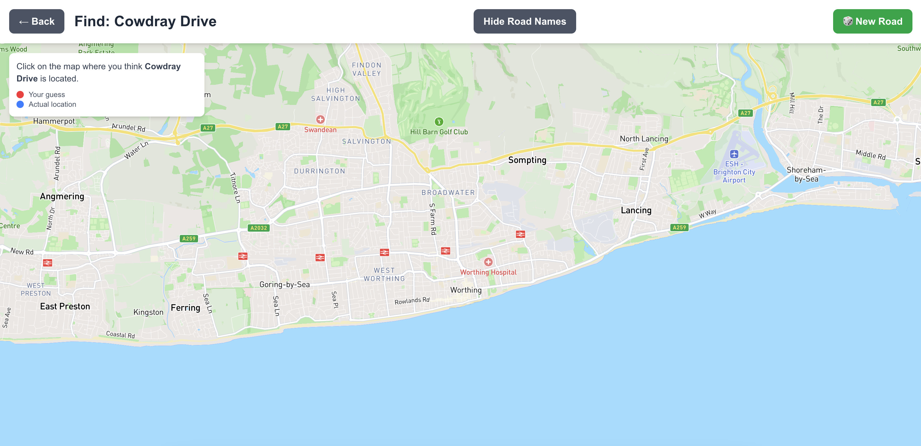Click the Goring-by-Sea railway station icon
The height and width of the screenshot is (446, 921).
tap(243, 256)
